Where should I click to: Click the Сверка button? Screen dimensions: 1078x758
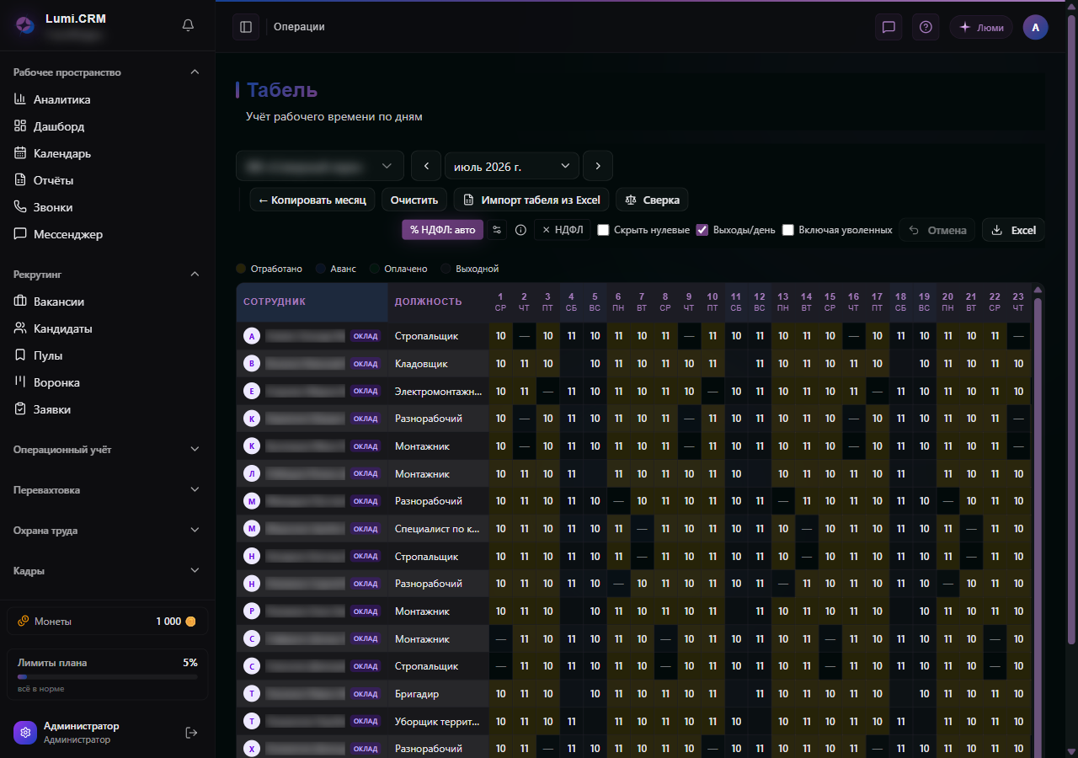tap(653, 200)
